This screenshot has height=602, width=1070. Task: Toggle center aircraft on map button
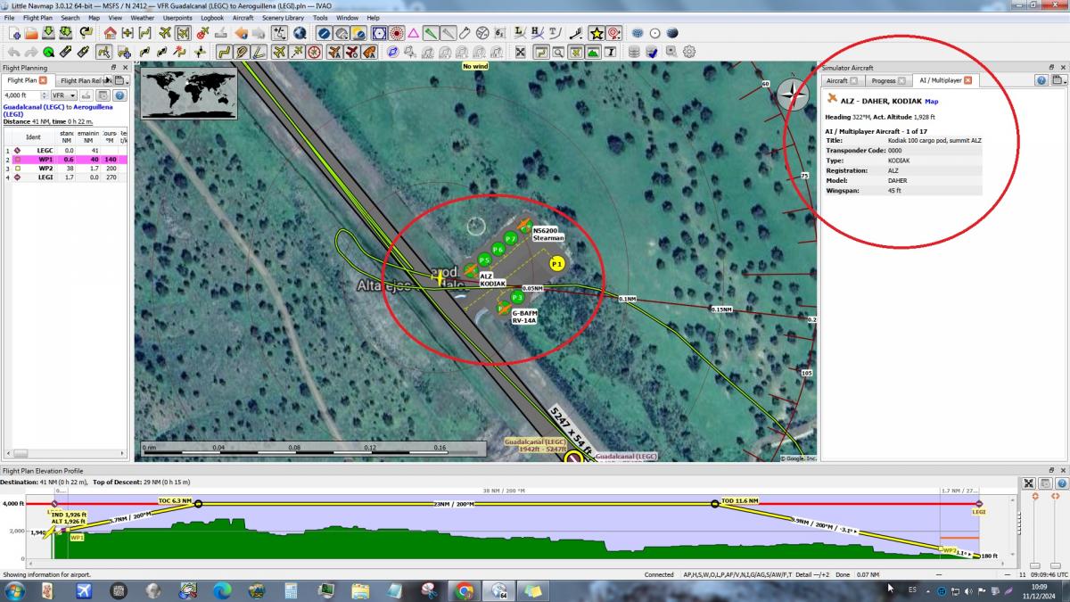183,33
